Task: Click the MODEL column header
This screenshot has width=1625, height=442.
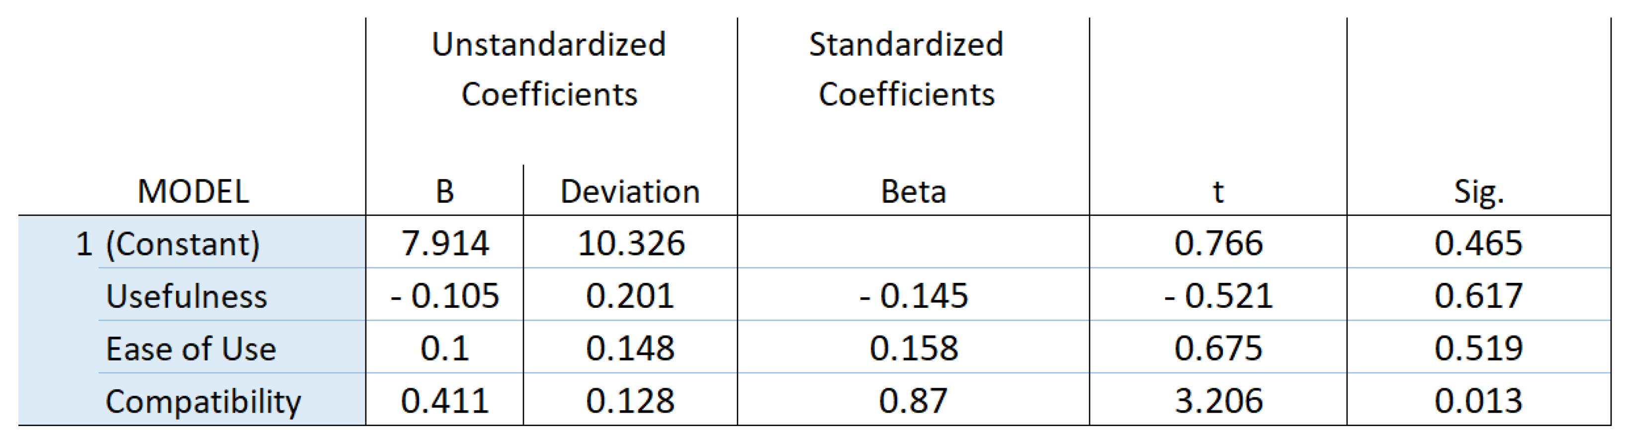Action: point(193,191)
